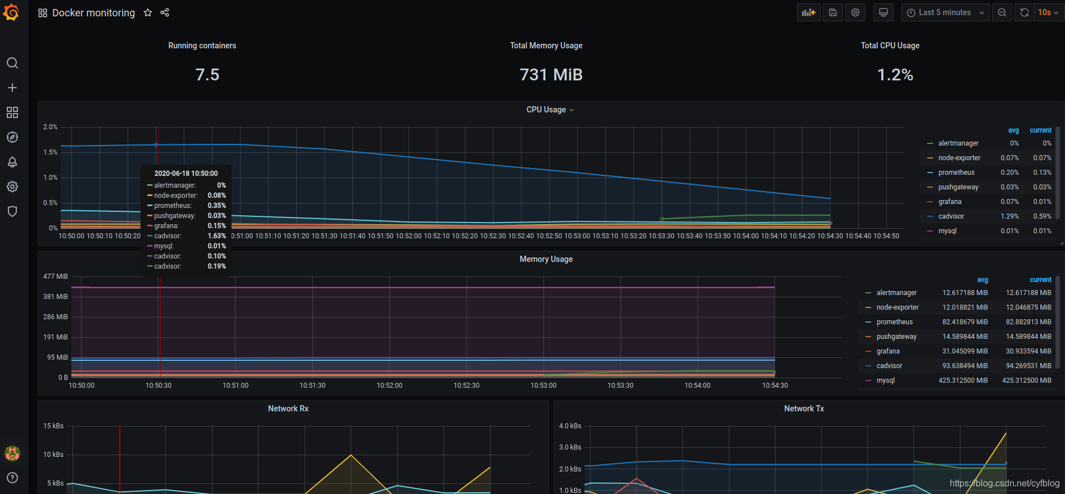Image resolution: width=1065 pixels, height=494 pixels.
Task: Toggle cadvisor series in CPU legend
Action: coord(951,216)
